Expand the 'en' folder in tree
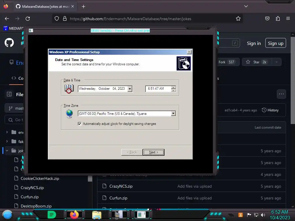This screenshot has width=295, height=221. pos(7,132)
